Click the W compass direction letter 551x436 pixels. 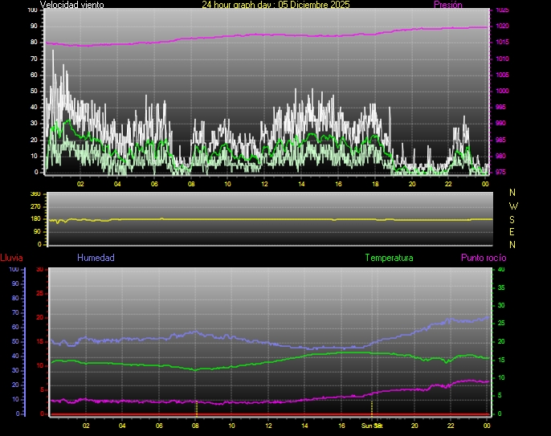(x=513, y=206)
